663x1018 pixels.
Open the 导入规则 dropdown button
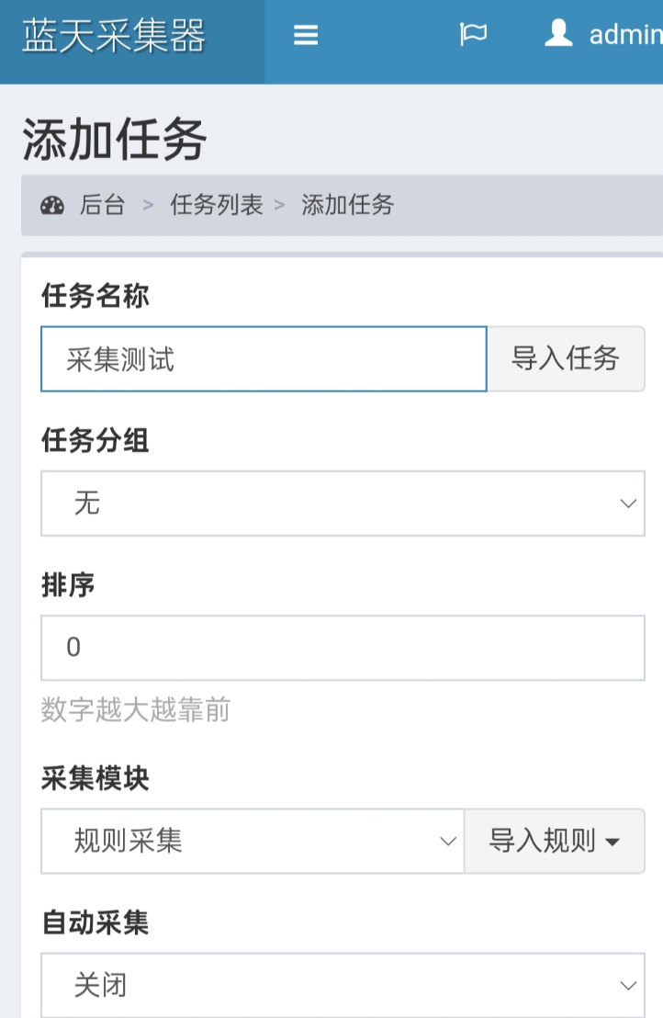pyautogui.click(x=554, y=841)
